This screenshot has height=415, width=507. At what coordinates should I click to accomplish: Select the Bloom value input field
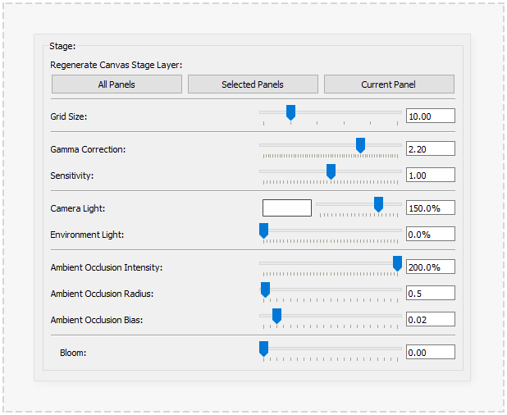pos(430,353)
